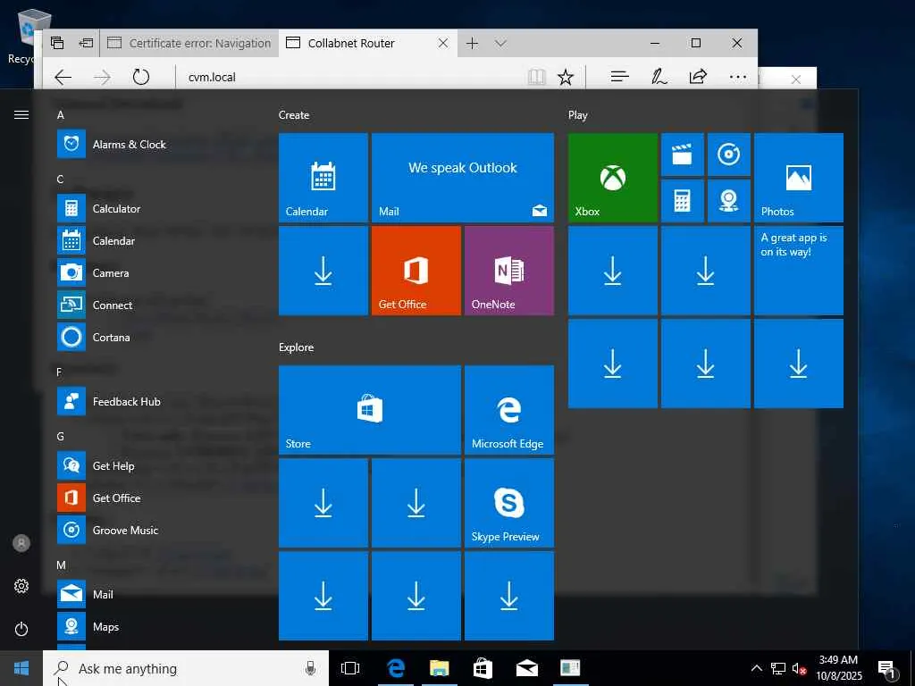Click the Windows Start button

[21, 668]
